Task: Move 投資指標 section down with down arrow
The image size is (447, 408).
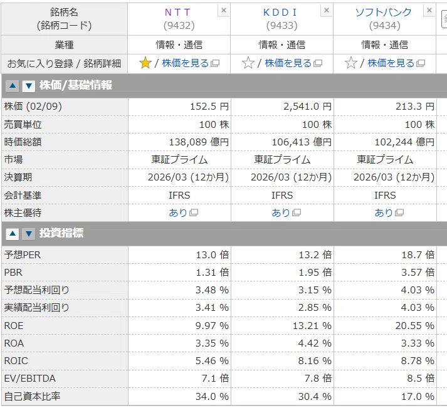Action: click(x=28, y=234)
